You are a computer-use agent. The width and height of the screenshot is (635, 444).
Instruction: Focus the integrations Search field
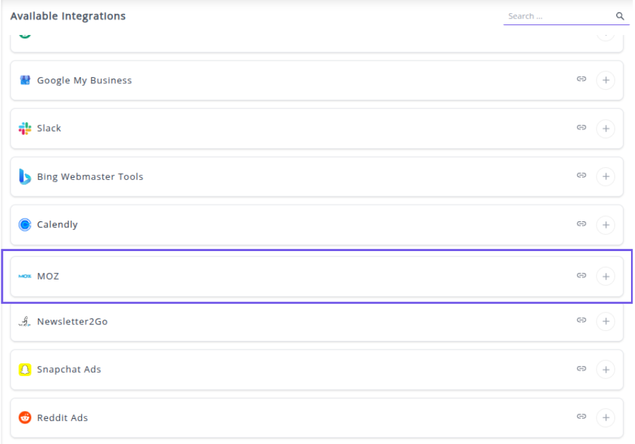(558, 17)
